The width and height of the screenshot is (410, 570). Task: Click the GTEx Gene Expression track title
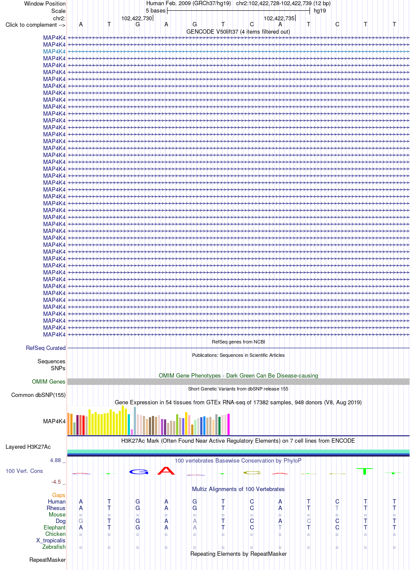(238, 402)
